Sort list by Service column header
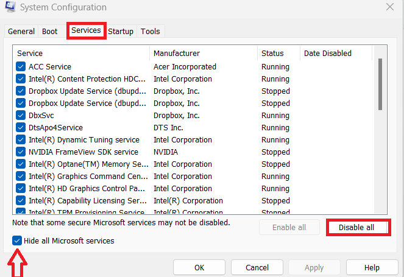The height and width of the screenshot is (277, 404). [81, 54]
